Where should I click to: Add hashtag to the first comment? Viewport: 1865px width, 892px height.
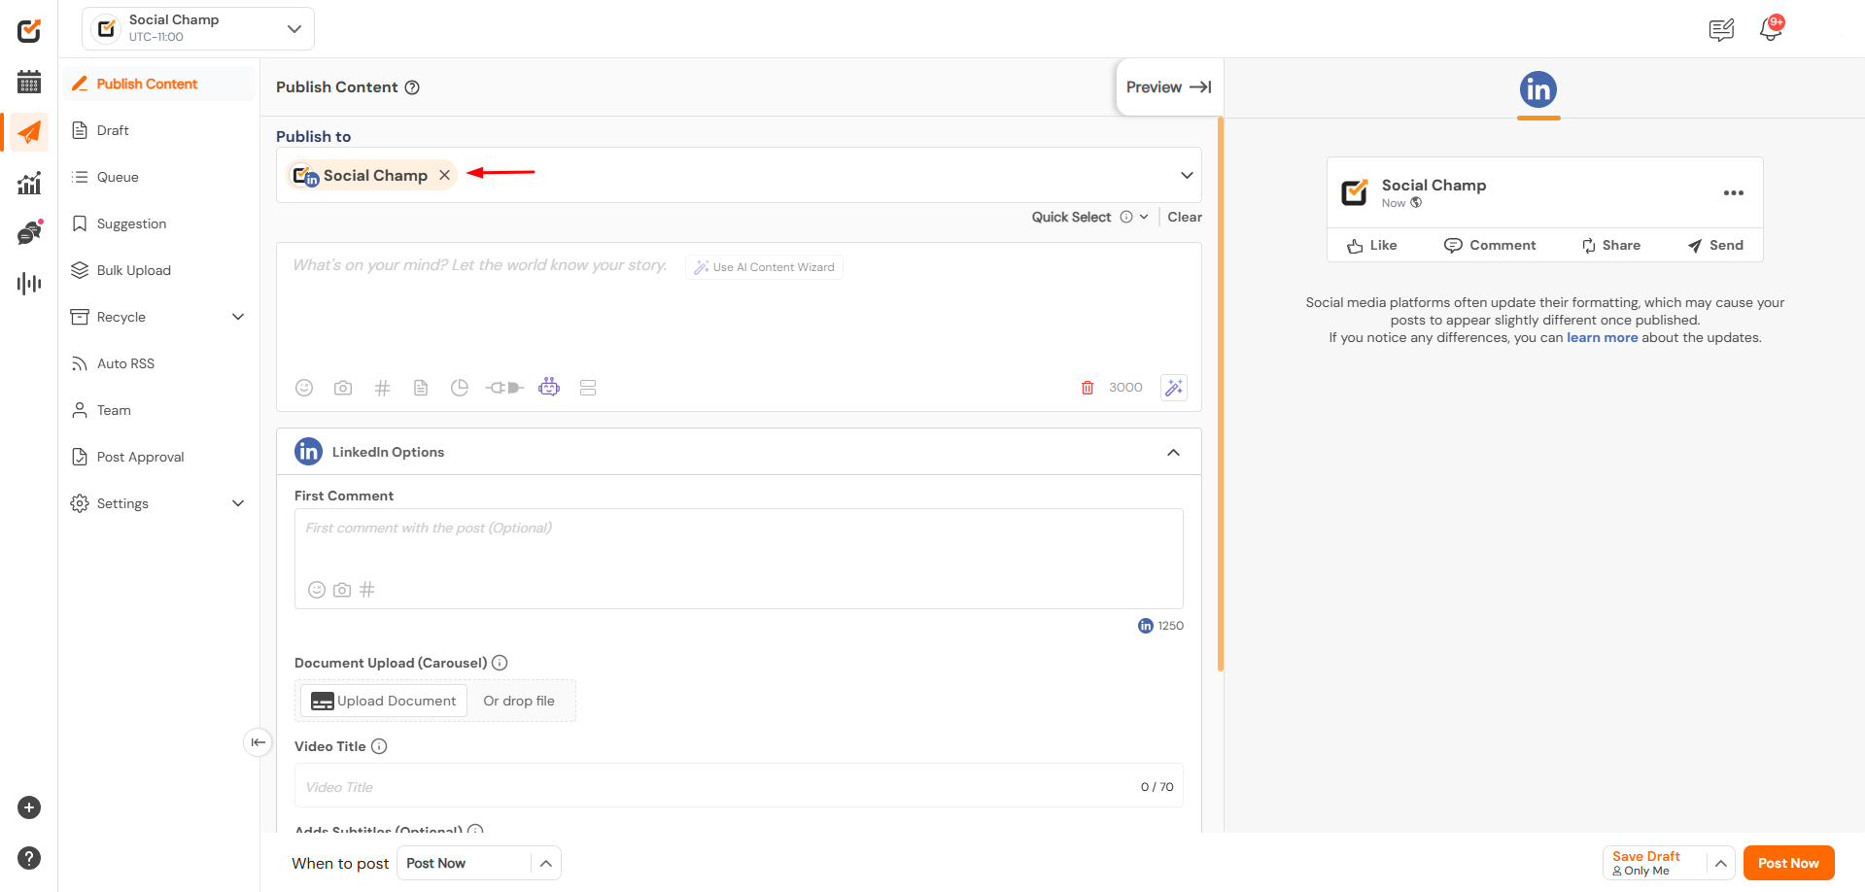pyautogui.click(x=366, y=590)
